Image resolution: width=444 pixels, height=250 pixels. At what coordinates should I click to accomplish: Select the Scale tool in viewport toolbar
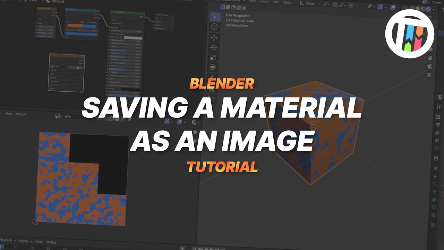click(x=214, y=57)
